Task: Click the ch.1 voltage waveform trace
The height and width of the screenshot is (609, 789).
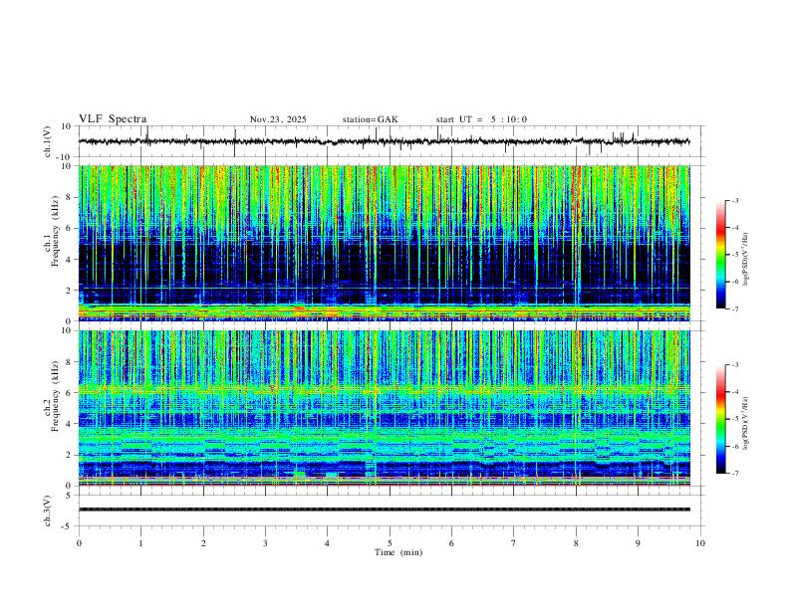Action: click(x=384, y=141)
